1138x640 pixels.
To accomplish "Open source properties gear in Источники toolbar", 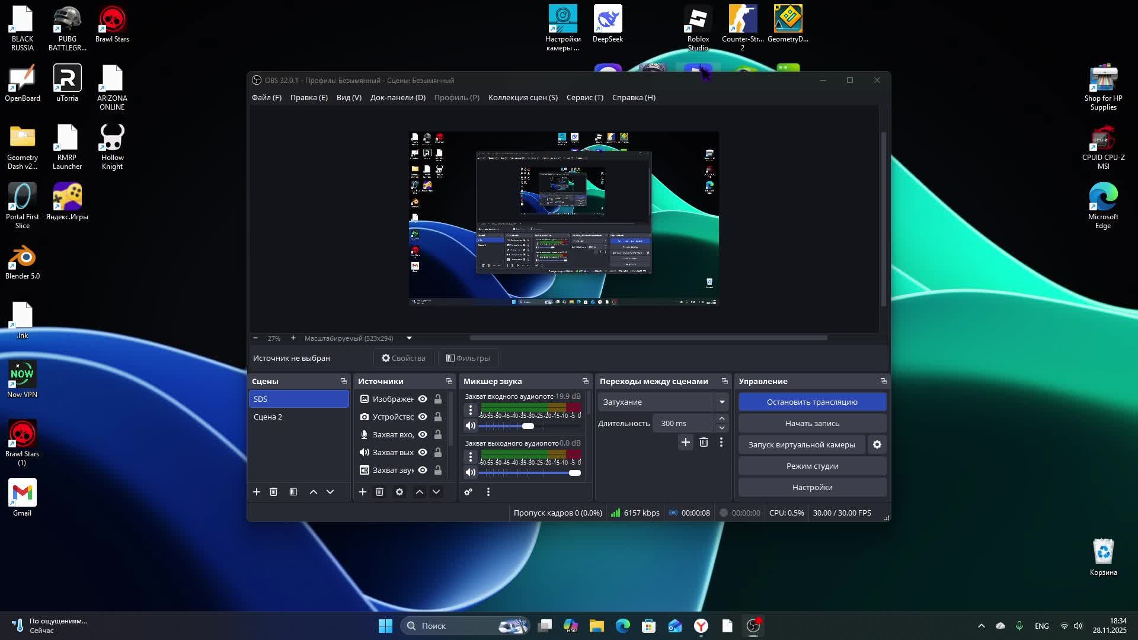I will 399,492.
